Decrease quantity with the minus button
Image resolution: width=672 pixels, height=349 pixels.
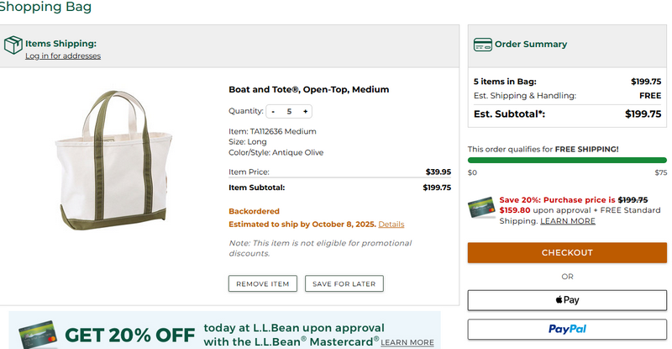(x=273, y=111)
